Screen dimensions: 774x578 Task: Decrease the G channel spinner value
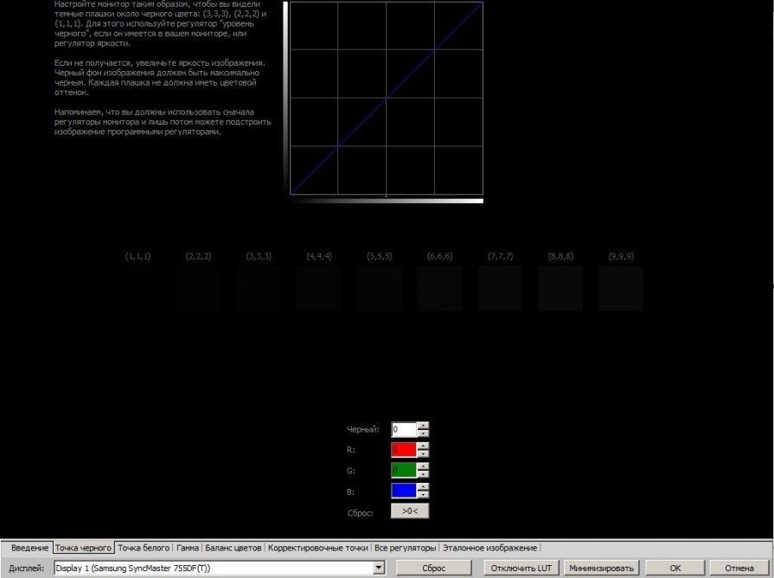click(x=423, y=474)
